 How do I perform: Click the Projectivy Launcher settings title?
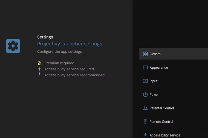point(70,44)
